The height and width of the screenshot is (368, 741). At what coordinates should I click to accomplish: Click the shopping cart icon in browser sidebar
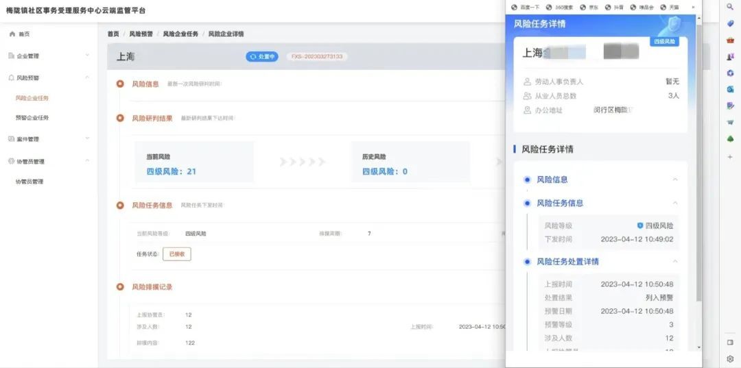(730, 122)
